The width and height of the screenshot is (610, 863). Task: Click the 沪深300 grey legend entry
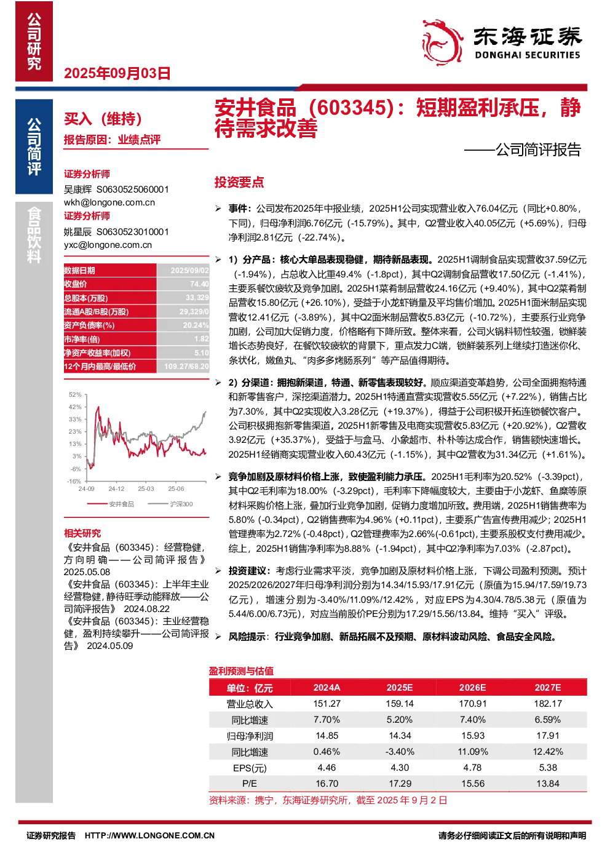click(170, 504)
